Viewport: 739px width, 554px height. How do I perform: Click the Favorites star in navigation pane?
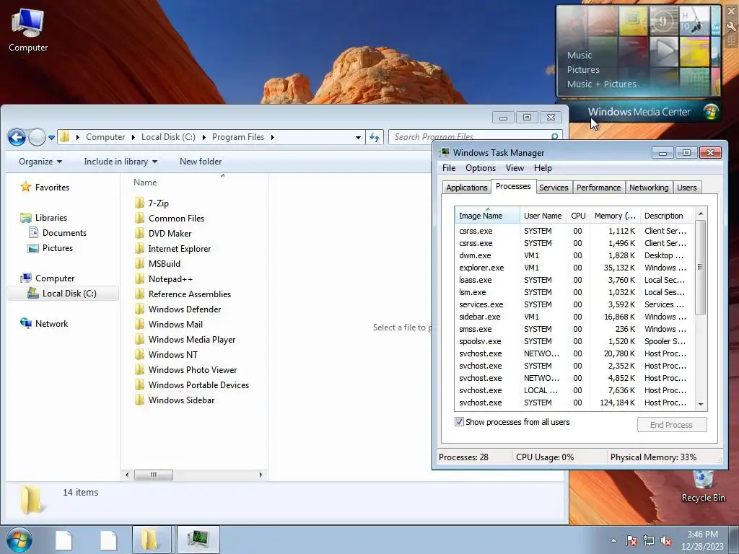(x=25, y=187)
